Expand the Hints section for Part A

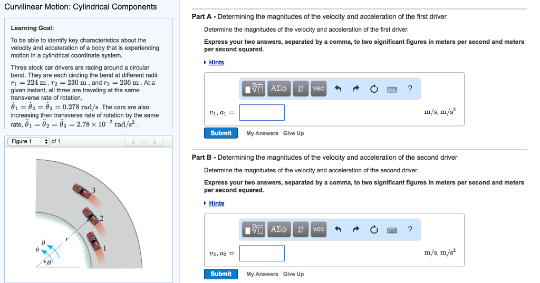coord(216,62)
